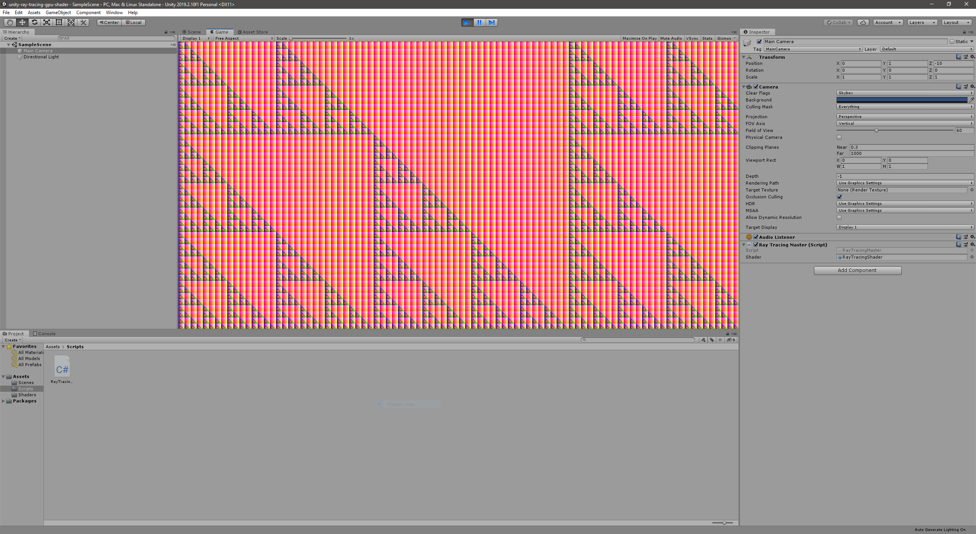
Task: Toggle Occlusion Culling checkbox
Action: click(839, 196)
